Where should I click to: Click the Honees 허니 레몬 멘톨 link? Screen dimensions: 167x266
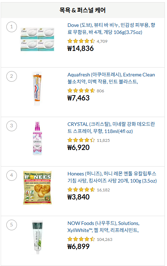(112, 177)
